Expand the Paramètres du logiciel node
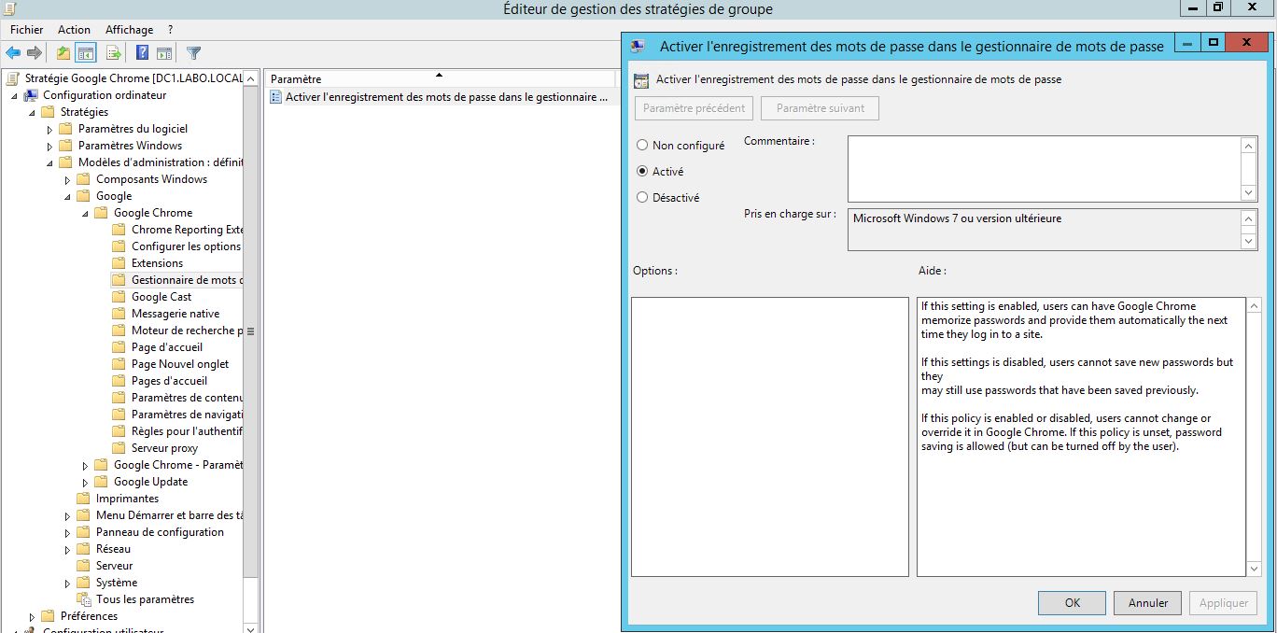 coord(49,129)
